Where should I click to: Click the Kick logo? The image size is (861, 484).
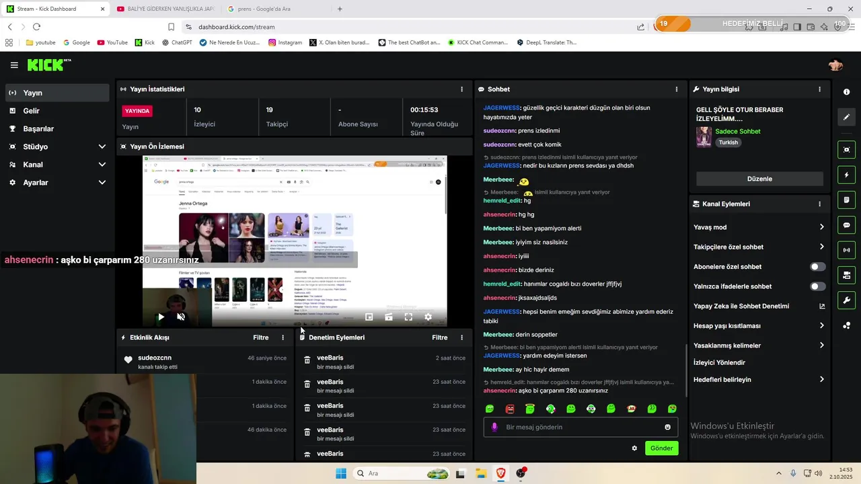[x=48, y=65]
